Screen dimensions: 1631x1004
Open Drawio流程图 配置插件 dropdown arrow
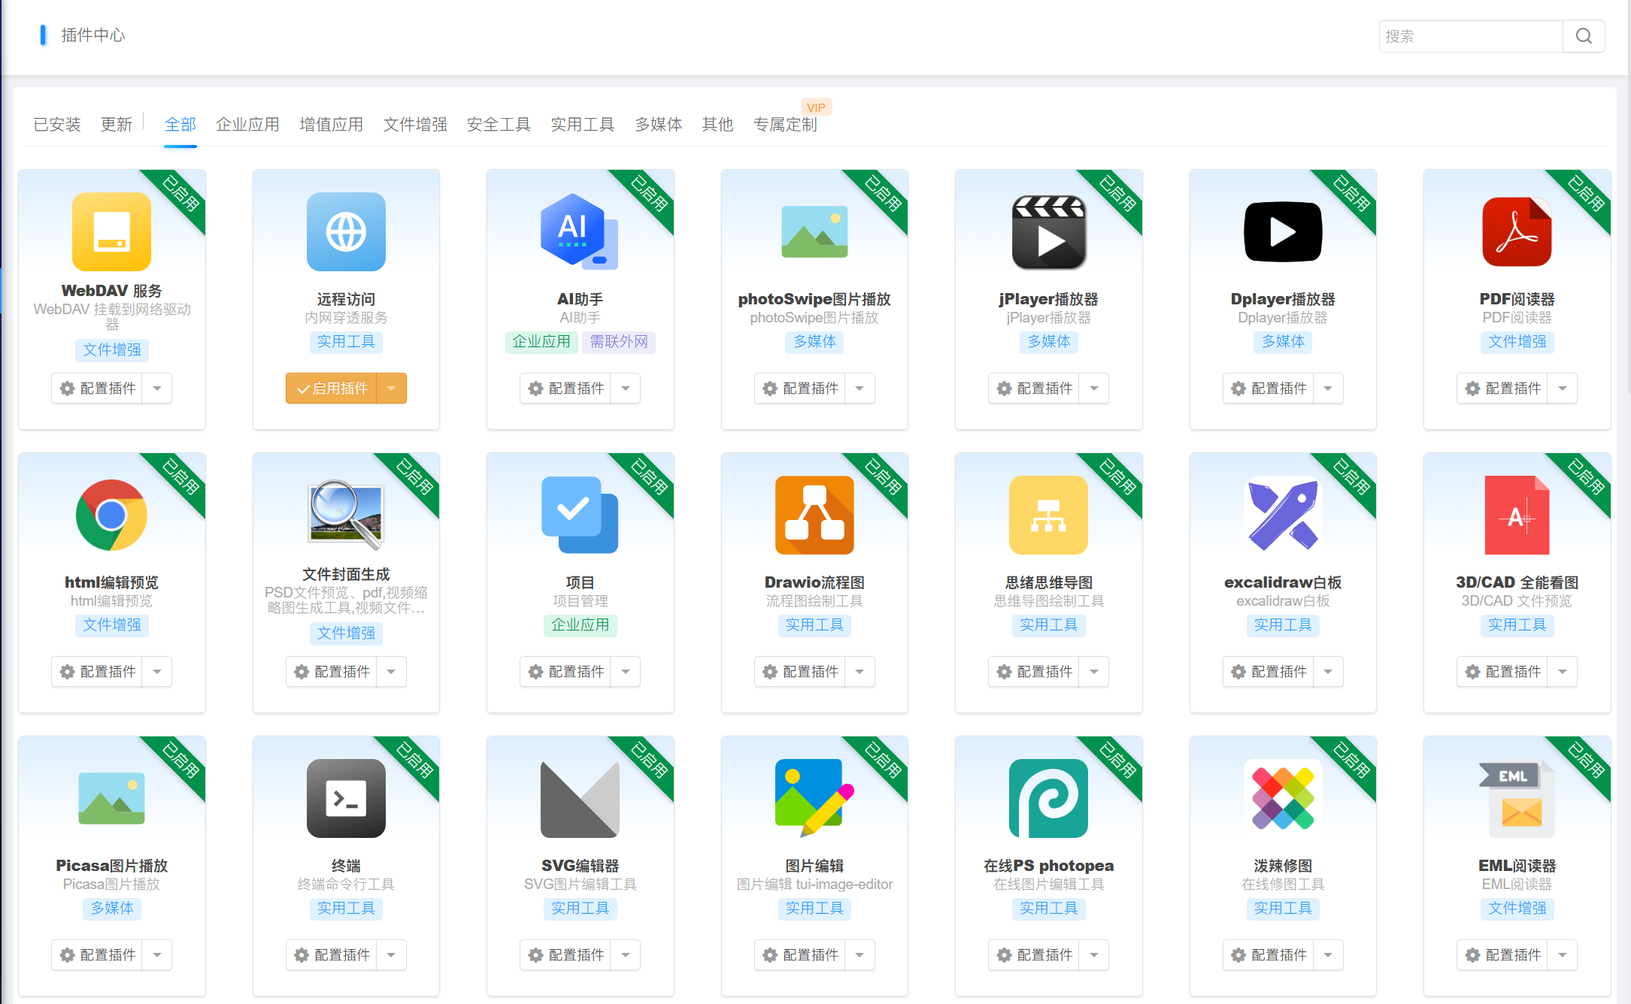point(859,672)
